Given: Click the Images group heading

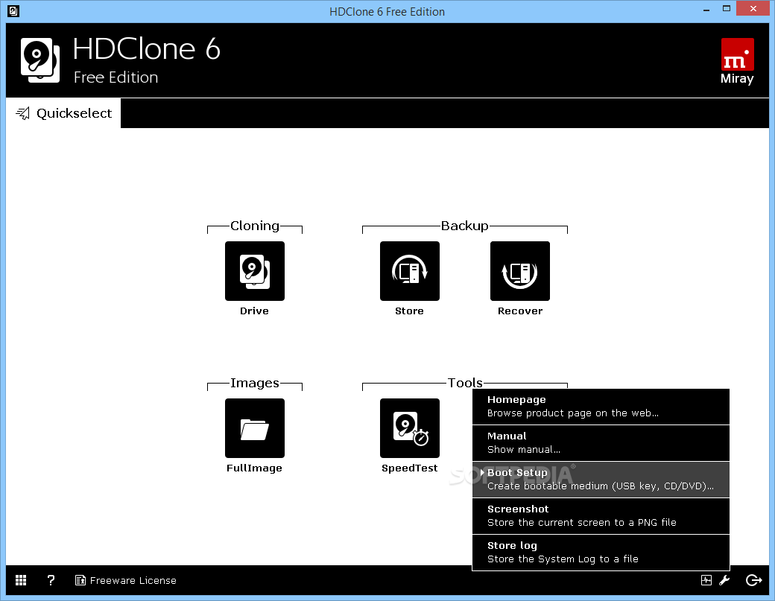Looking at the screenshot, I should (255, 383).
